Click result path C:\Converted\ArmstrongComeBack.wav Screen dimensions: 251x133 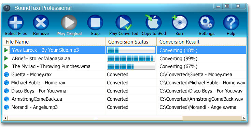pyautogui.click(x=201, y=99)
